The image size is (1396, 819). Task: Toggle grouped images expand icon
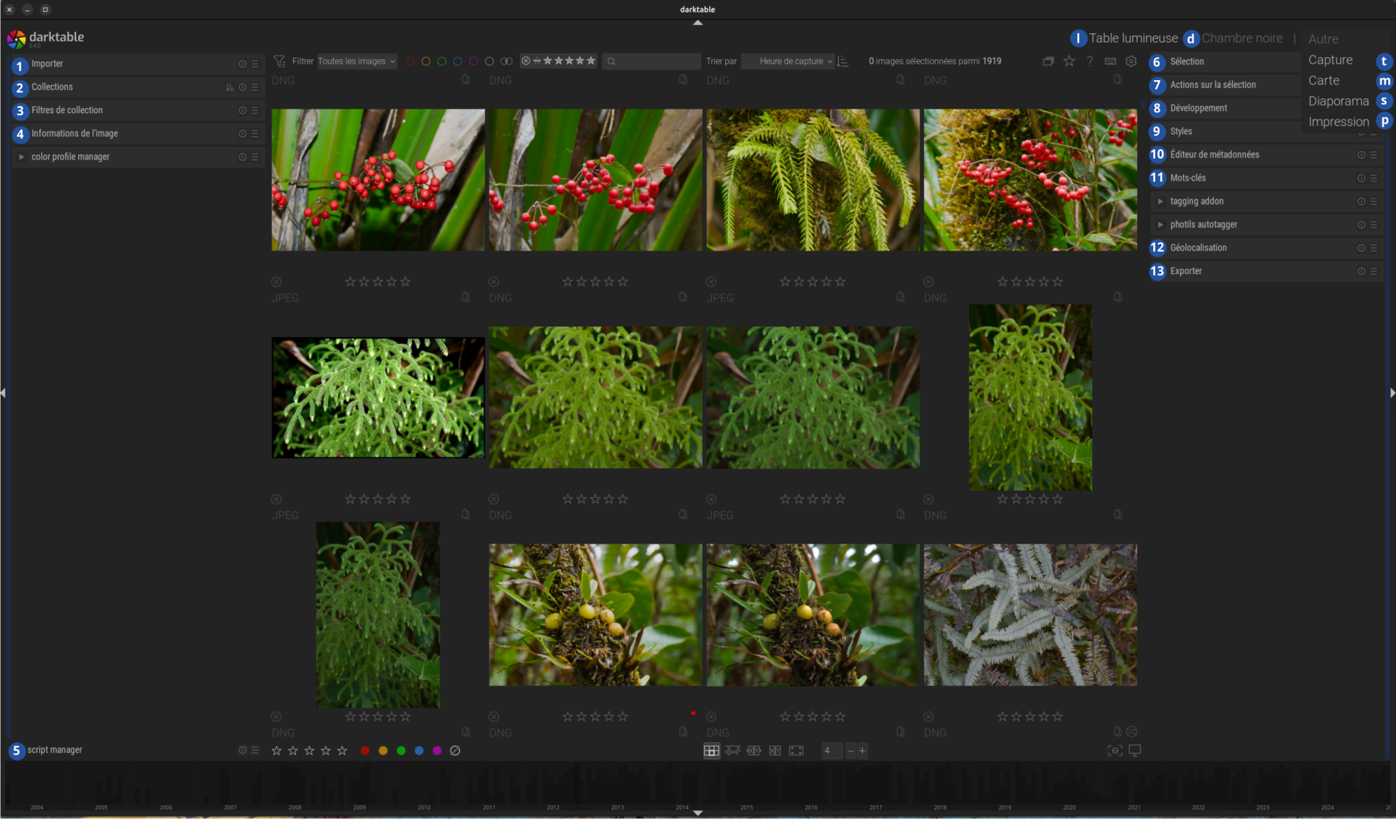[x=1048, y=61]
